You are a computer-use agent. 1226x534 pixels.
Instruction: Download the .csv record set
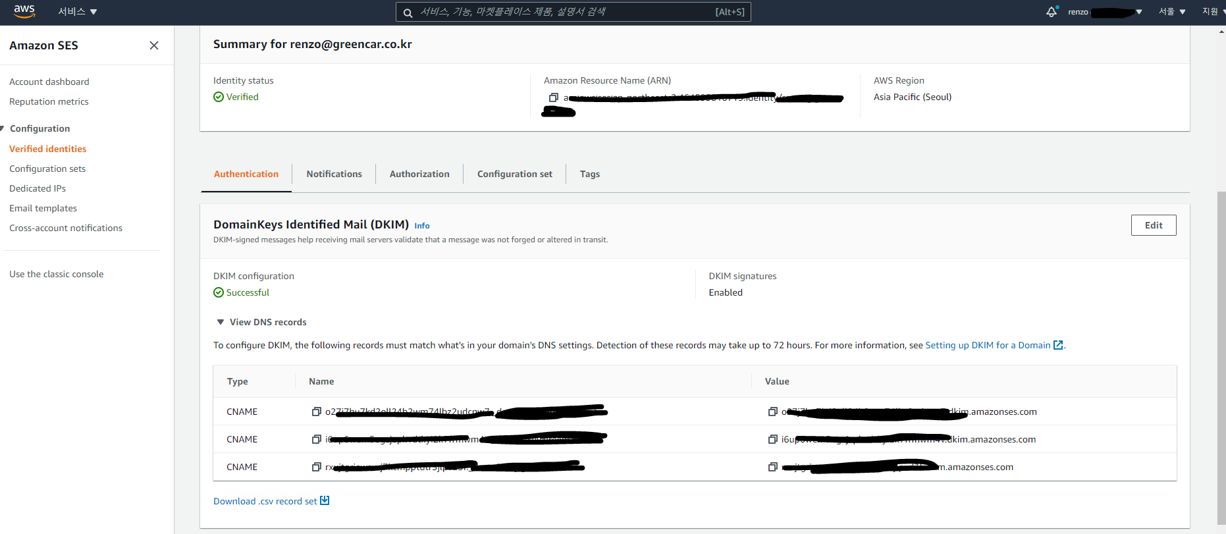[x=271, y=501]
